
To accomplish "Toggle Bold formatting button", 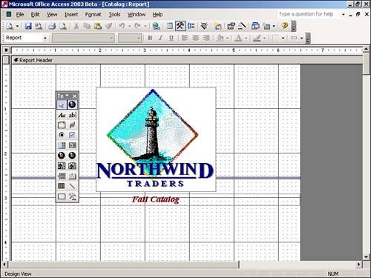I will [x=150, y=38].
